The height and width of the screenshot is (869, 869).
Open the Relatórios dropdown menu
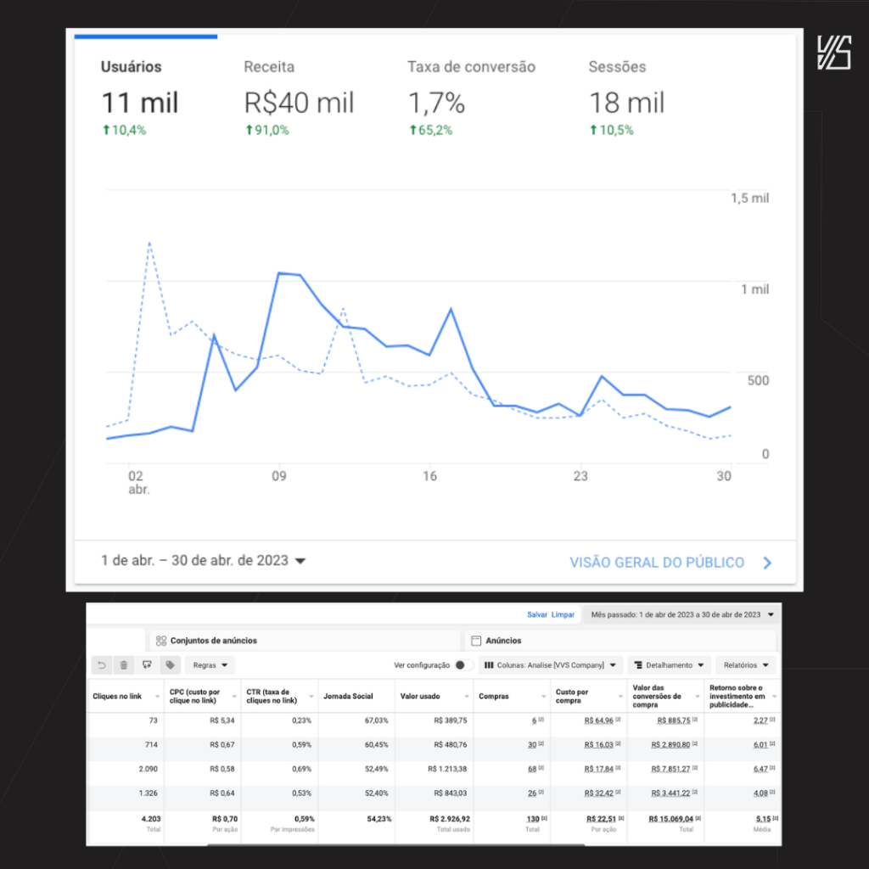coord(746,665)
